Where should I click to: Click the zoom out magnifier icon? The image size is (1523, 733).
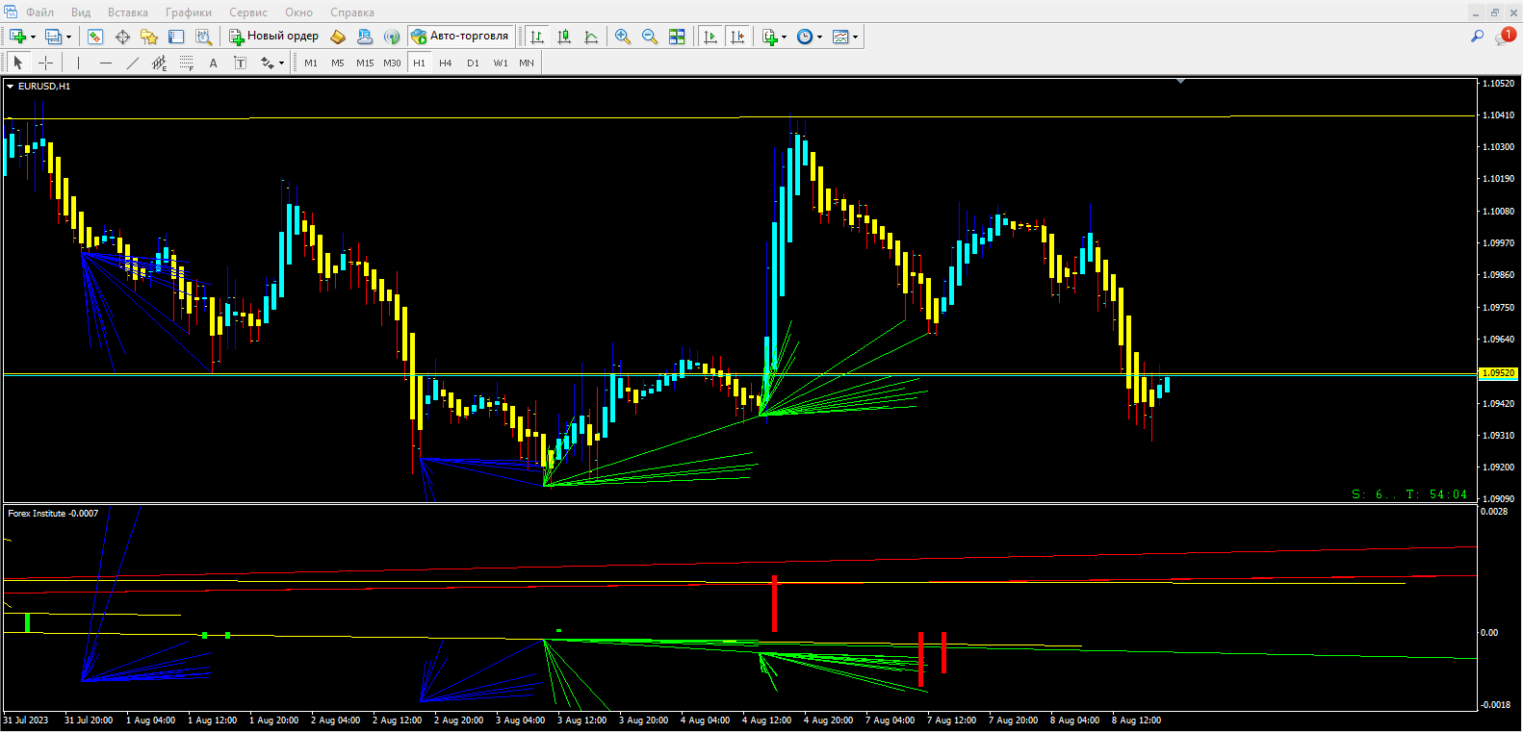coord(650,37)
